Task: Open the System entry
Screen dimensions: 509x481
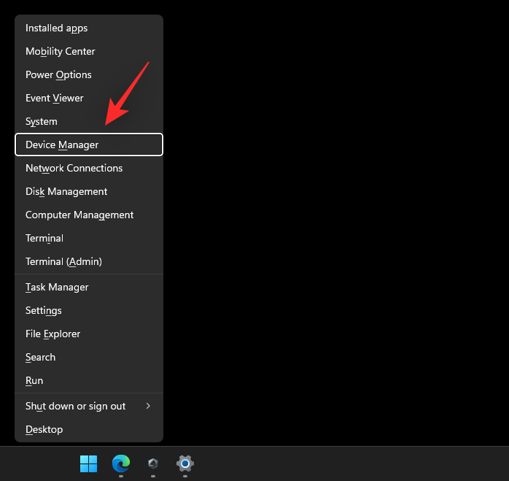Action: point(89,122)
